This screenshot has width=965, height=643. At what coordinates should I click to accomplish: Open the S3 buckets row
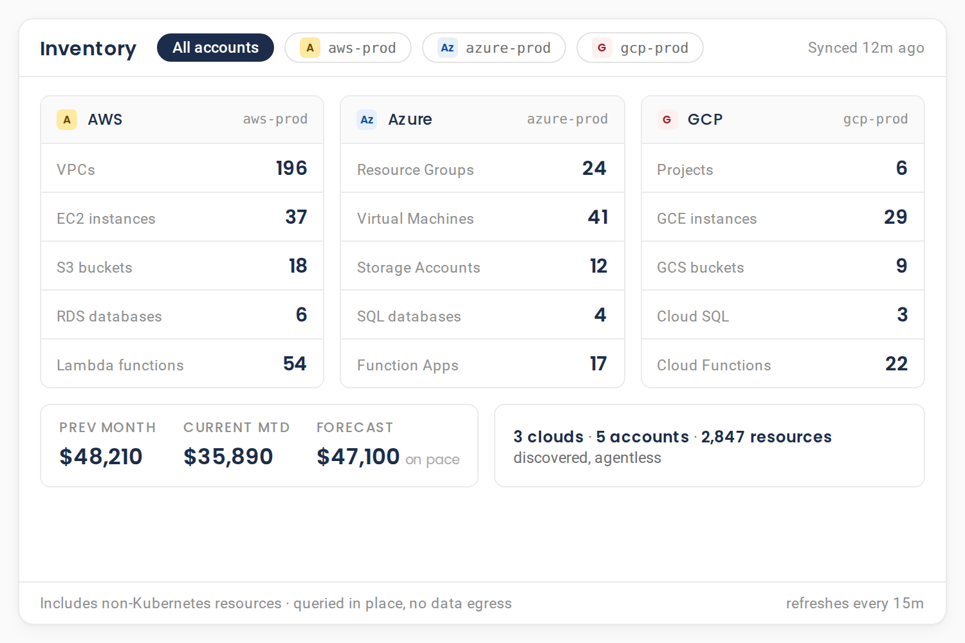coord(182,266)
